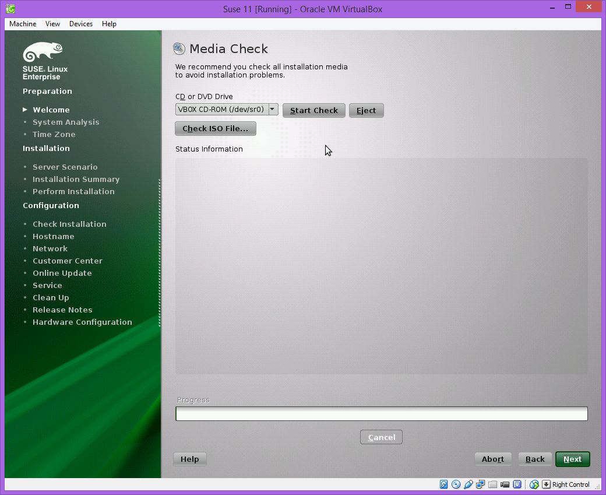Click the System Analysis step
606x495 pixels.
(x=66, y=122)
